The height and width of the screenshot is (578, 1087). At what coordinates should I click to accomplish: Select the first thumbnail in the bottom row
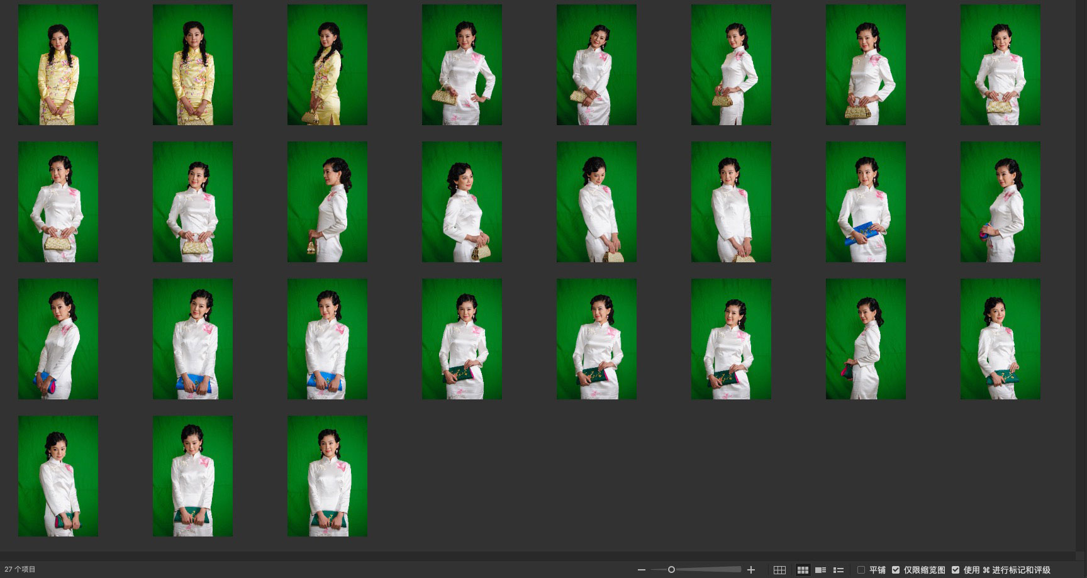coord(58,476)
